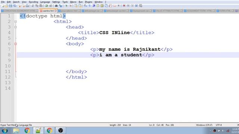239x134 pixels.
Task: Click the Open file toolbar icon
Action: [x=7, y=6]
